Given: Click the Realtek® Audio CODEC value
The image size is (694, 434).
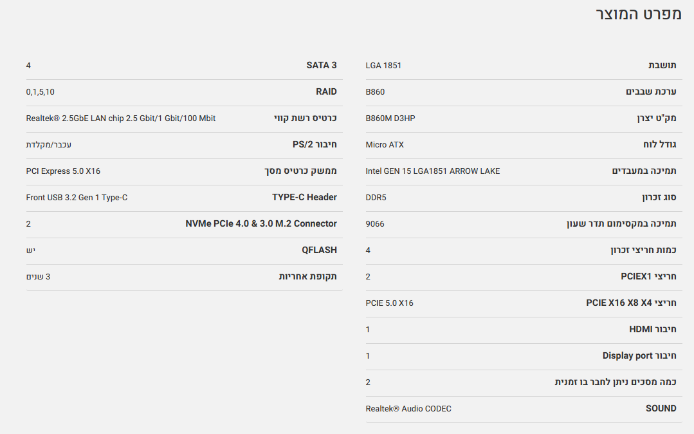Looking at the screenshot, I should [408, 409].
